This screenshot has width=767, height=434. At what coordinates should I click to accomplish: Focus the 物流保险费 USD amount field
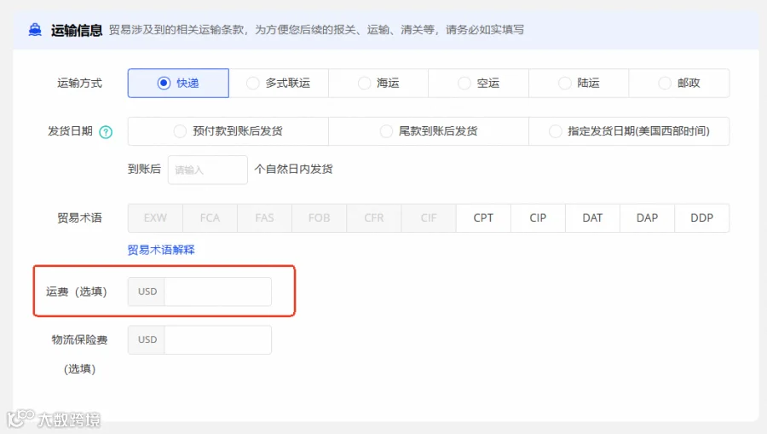[217, 339]
